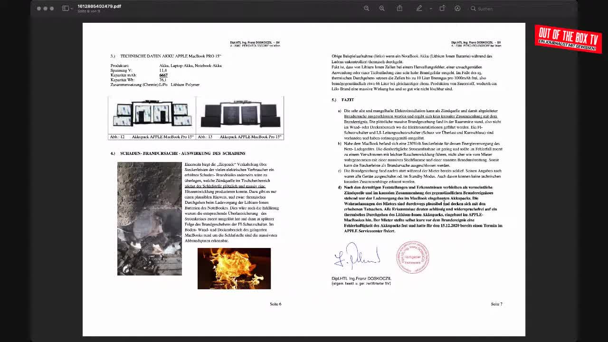608x342 pixels.
Task: Show the Markup toolbar
Action: 457,9
